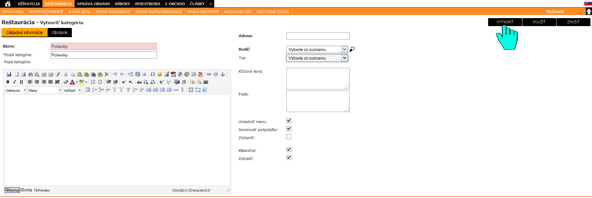Click the Omega special character icon
The width and height of the screenshot is (592, 198).
point(153,74)
